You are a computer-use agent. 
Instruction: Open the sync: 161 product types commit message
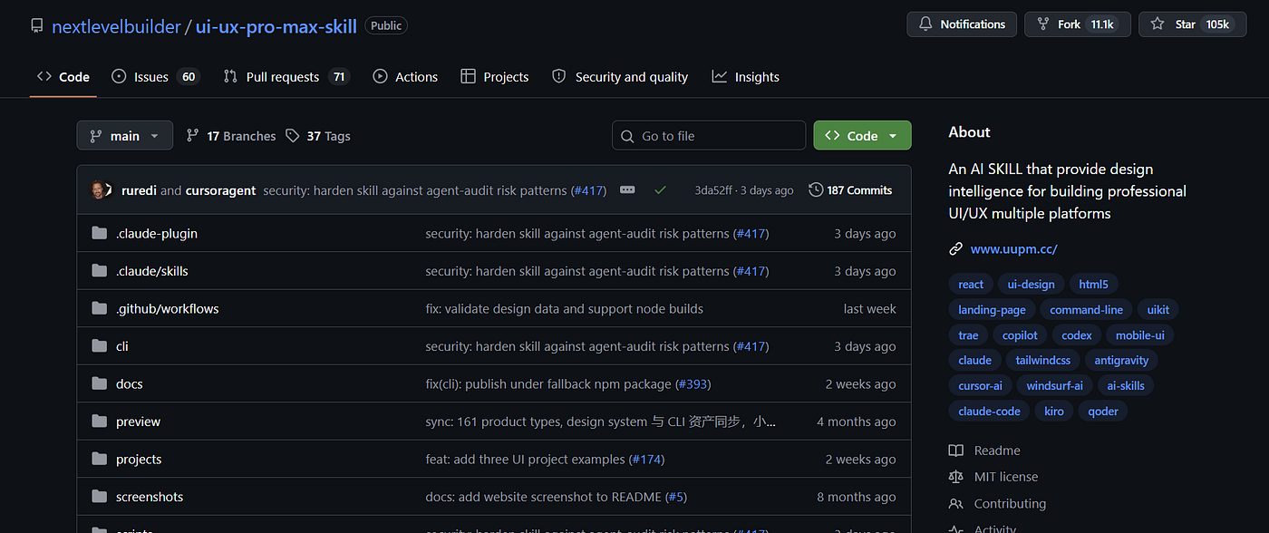pyautogui.click(x=600, y=422)
